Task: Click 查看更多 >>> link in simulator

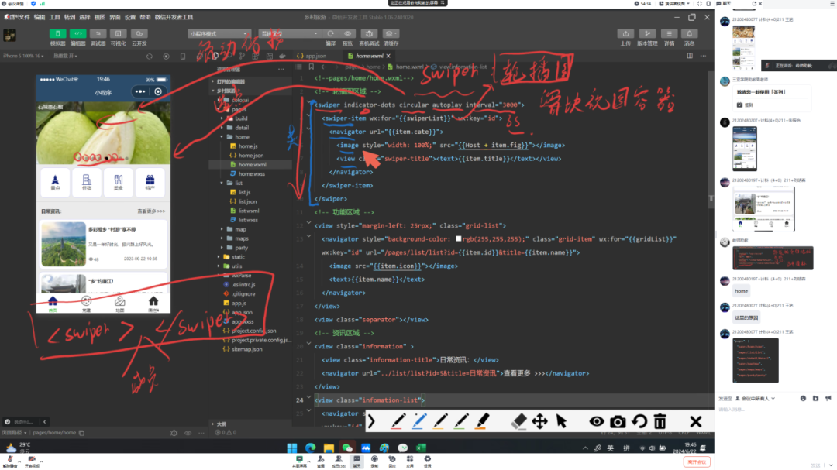Action: coord(151,211)
